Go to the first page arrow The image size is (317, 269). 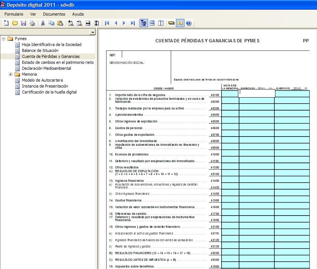click(x=107, y=23)
